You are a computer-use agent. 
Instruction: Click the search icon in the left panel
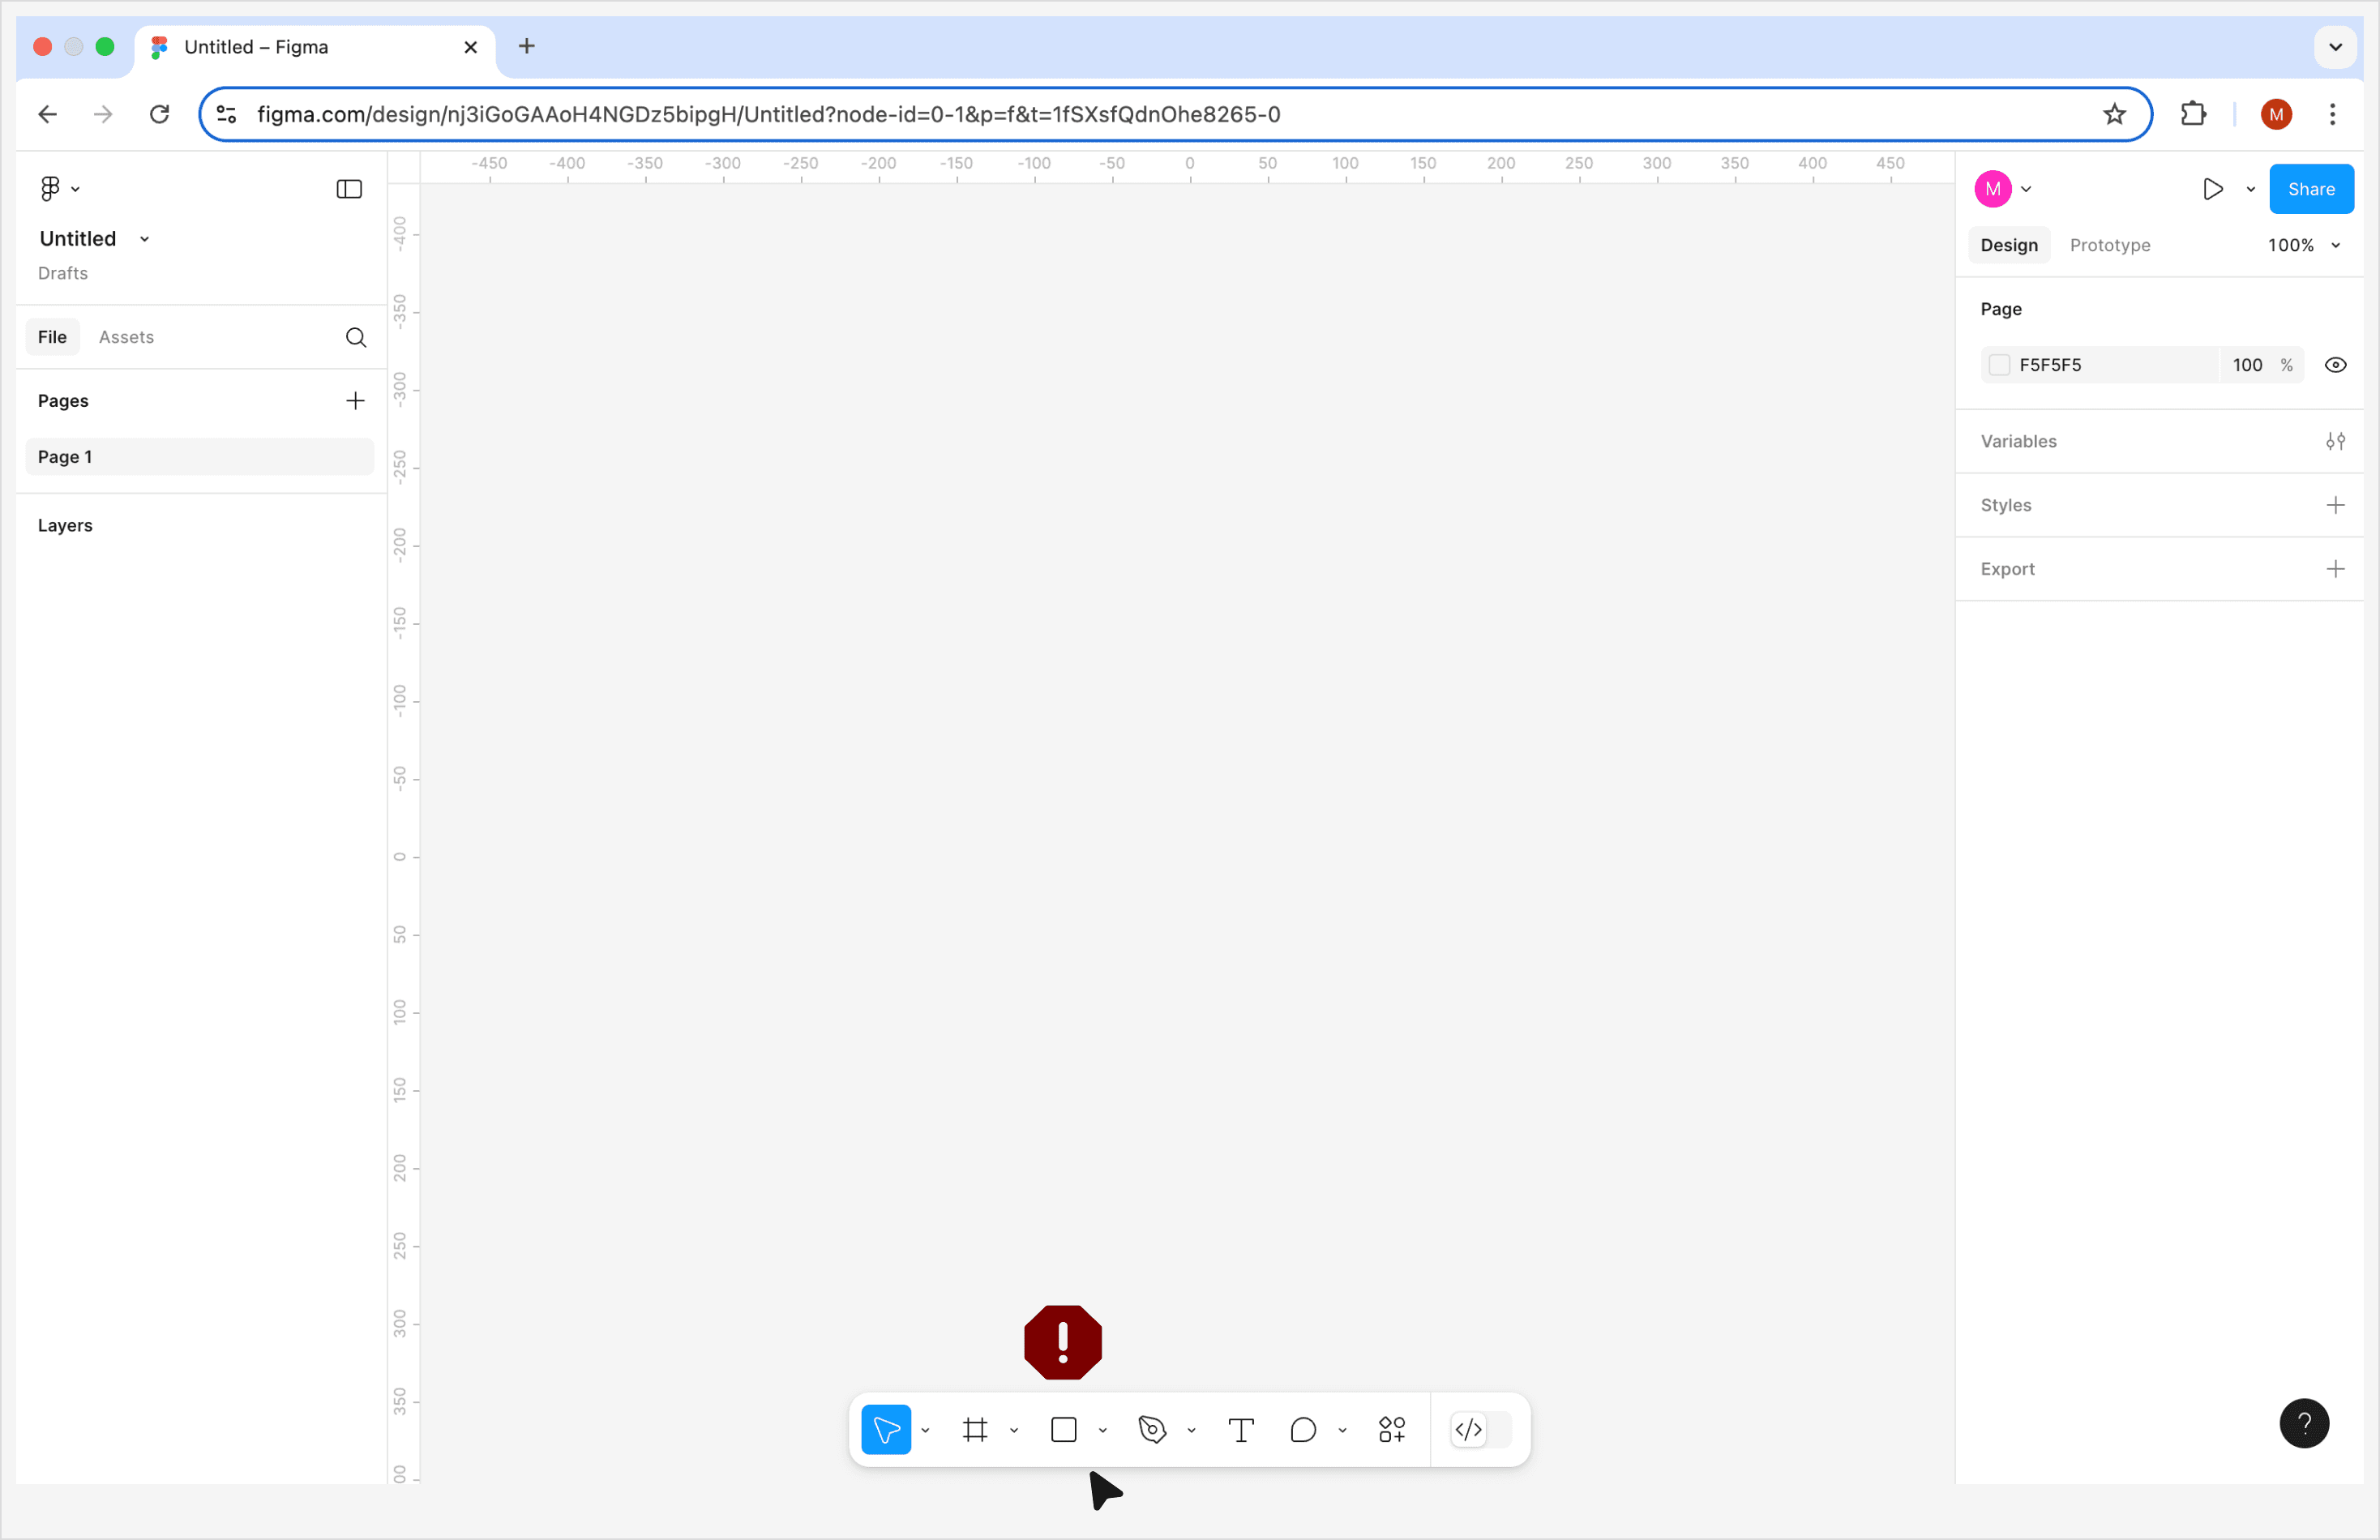coord(356,337)
